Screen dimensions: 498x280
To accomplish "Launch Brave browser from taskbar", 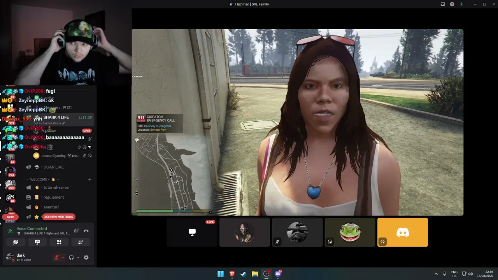I will click(232, 274).
